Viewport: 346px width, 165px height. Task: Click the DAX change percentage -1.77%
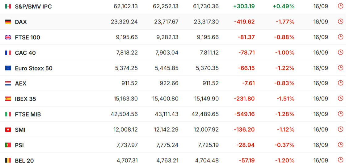pyautogui.click(x=285, y=22)
